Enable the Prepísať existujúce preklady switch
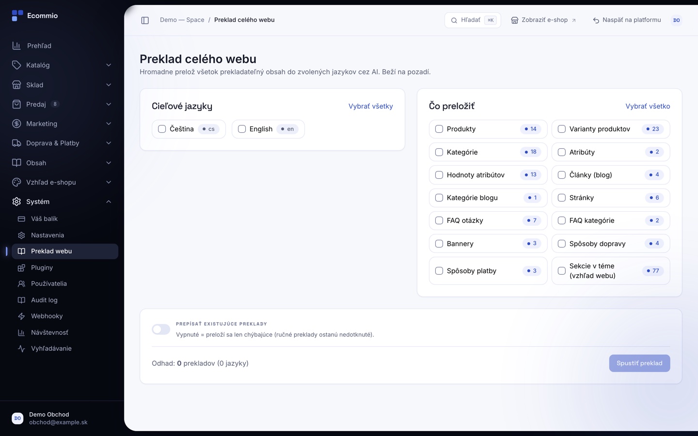The width and height of the screenshot is (698, 436). click(x=161, y=329)
